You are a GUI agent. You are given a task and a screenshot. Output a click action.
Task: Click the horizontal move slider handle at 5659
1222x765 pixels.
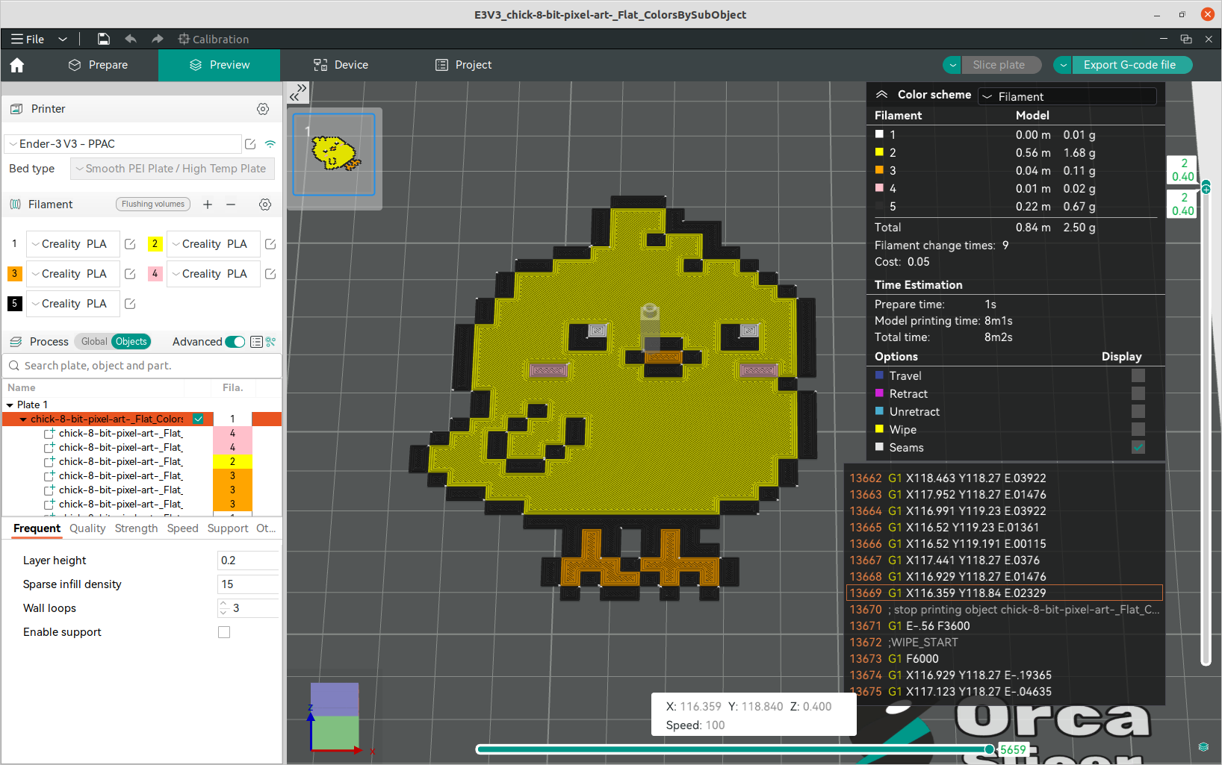coord(990,749)
